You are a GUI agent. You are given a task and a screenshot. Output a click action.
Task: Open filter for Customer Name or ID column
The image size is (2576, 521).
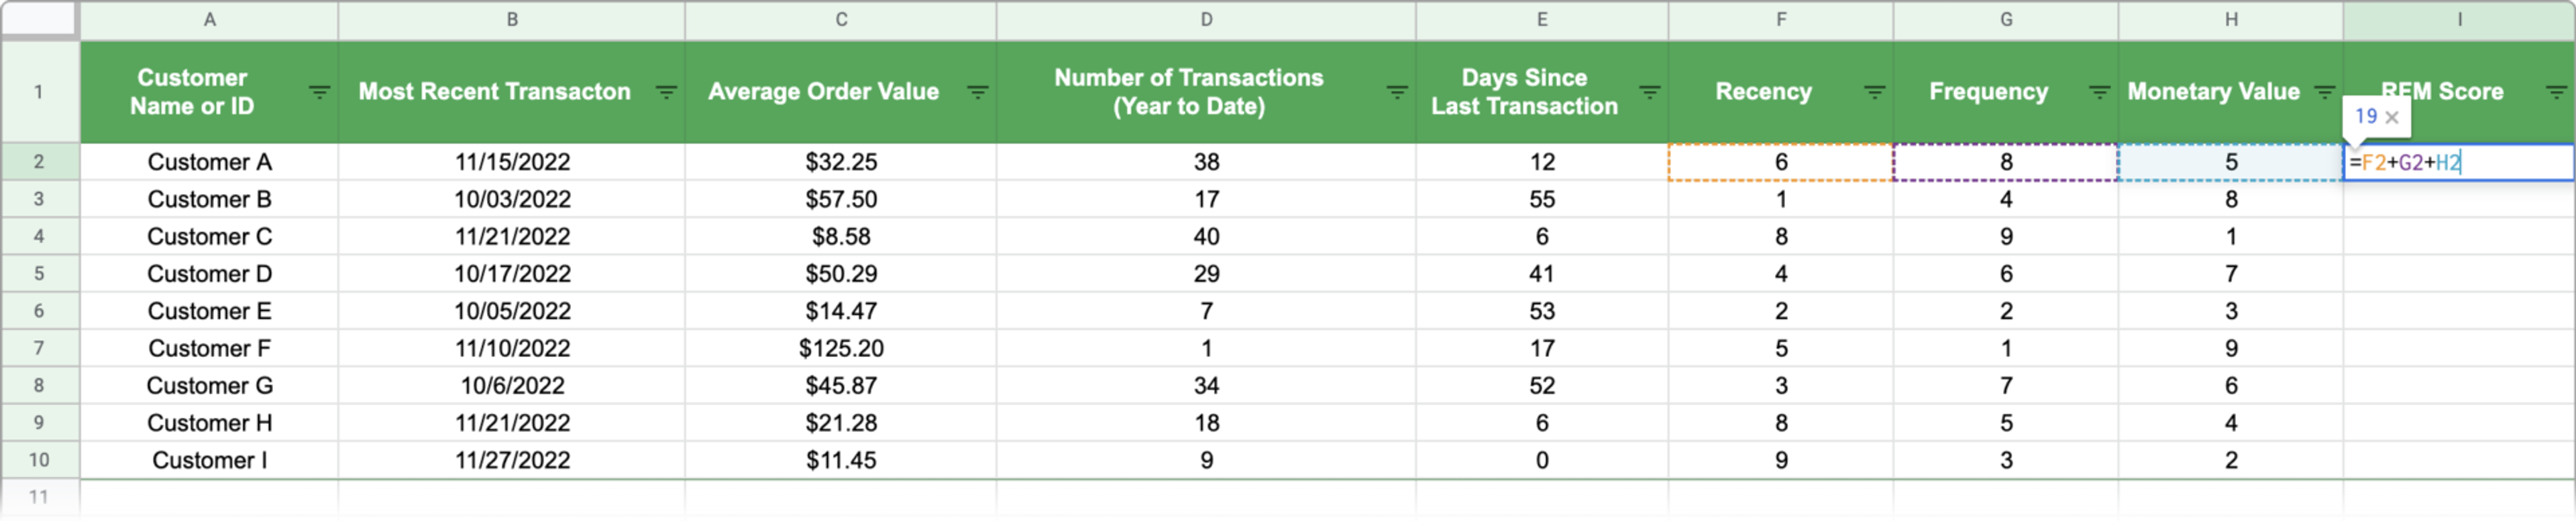tap(319, 92)
